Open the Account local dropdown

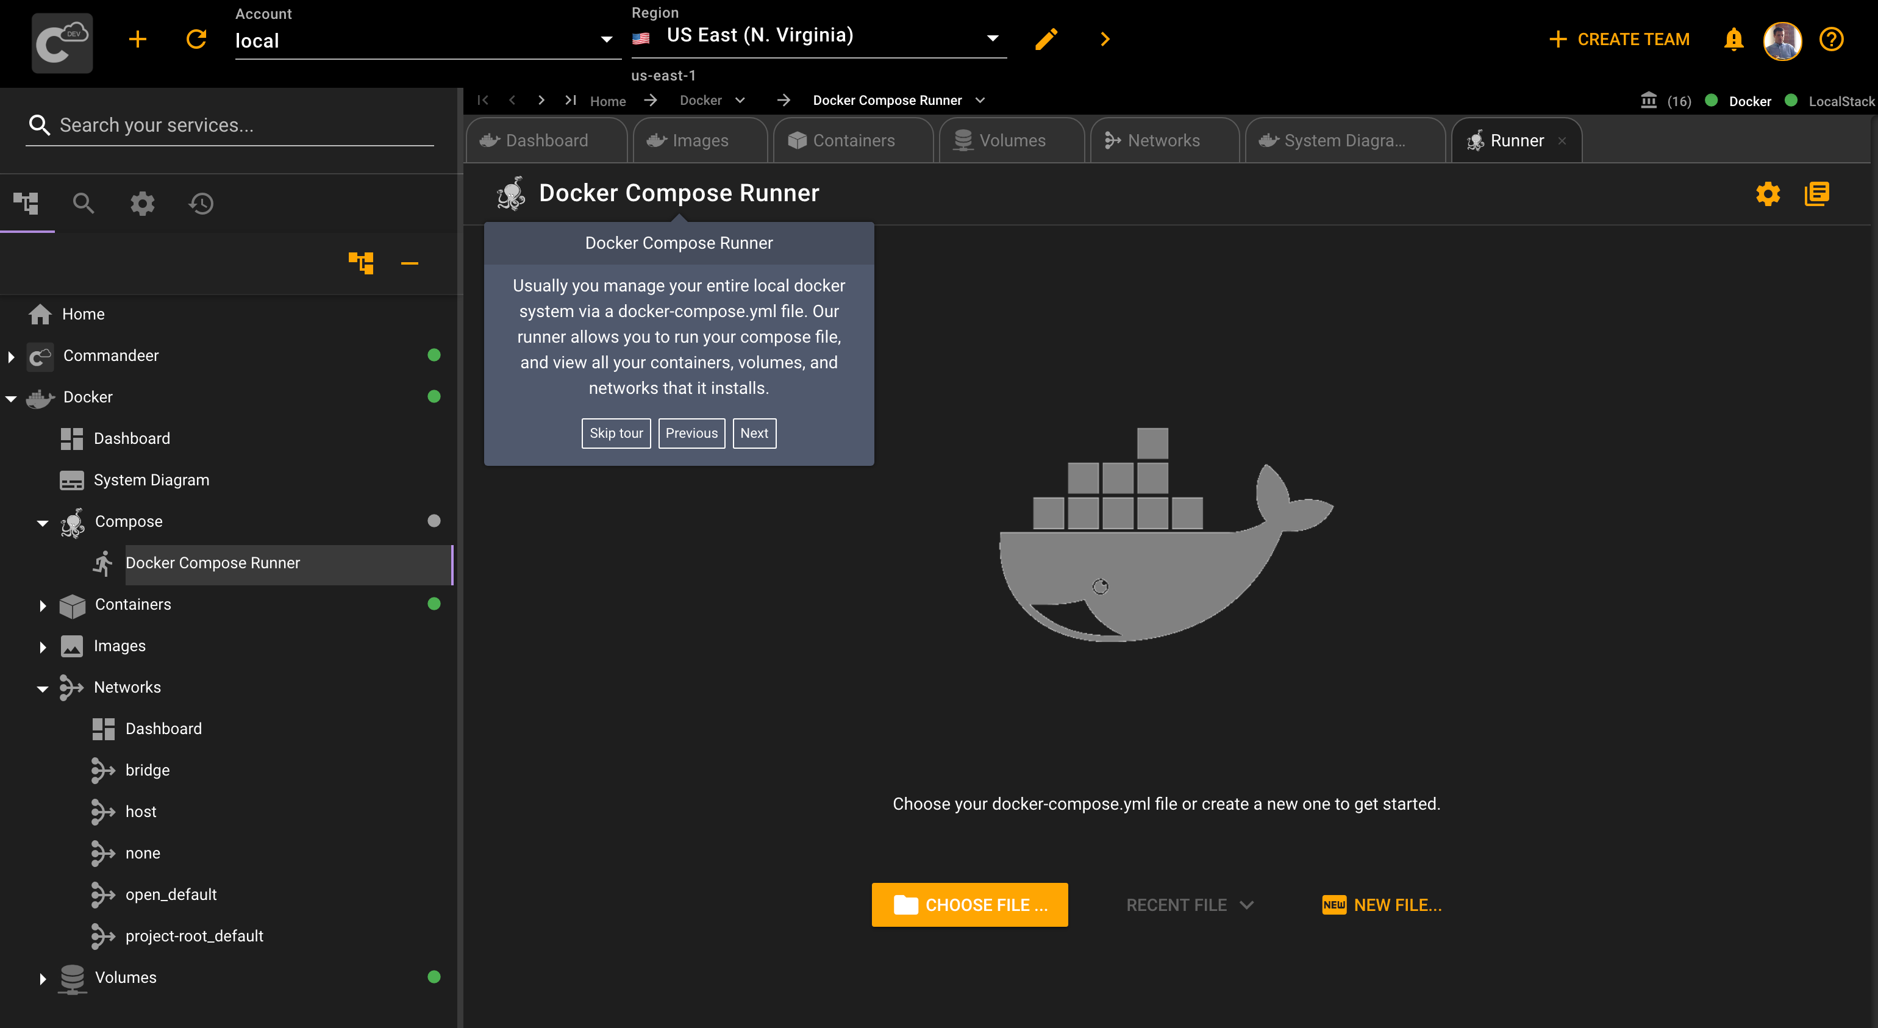[x=427, y=40]
